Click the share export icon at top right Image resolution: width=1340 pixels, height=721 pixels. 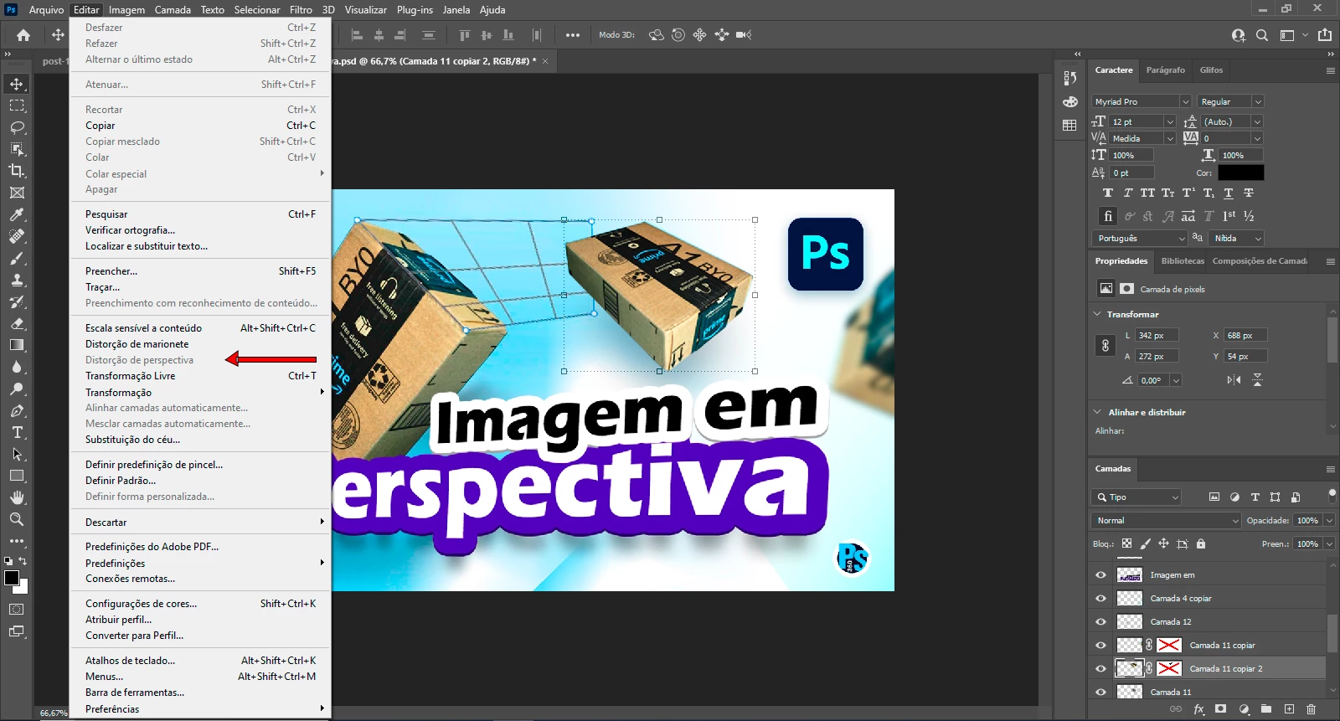point(1324,35)
